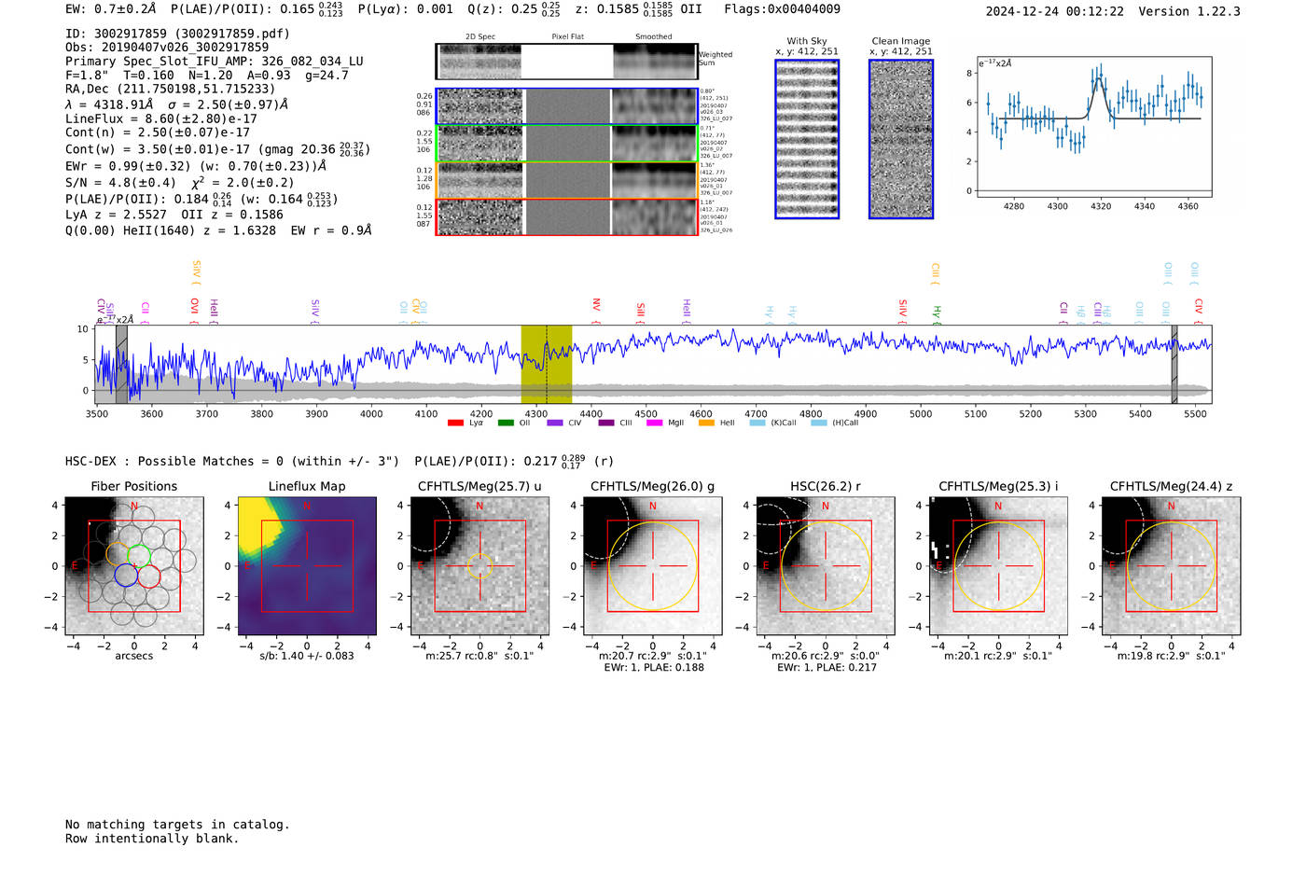
Task: Click the EWr: 1, PLAE: 0.188 label
Action: click(x=653, y=668)
